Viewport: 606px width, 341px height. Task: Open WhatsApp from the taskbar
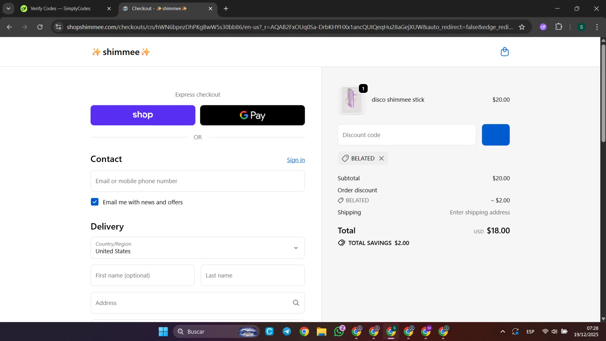pyautogui.click(x=339, y=332)
